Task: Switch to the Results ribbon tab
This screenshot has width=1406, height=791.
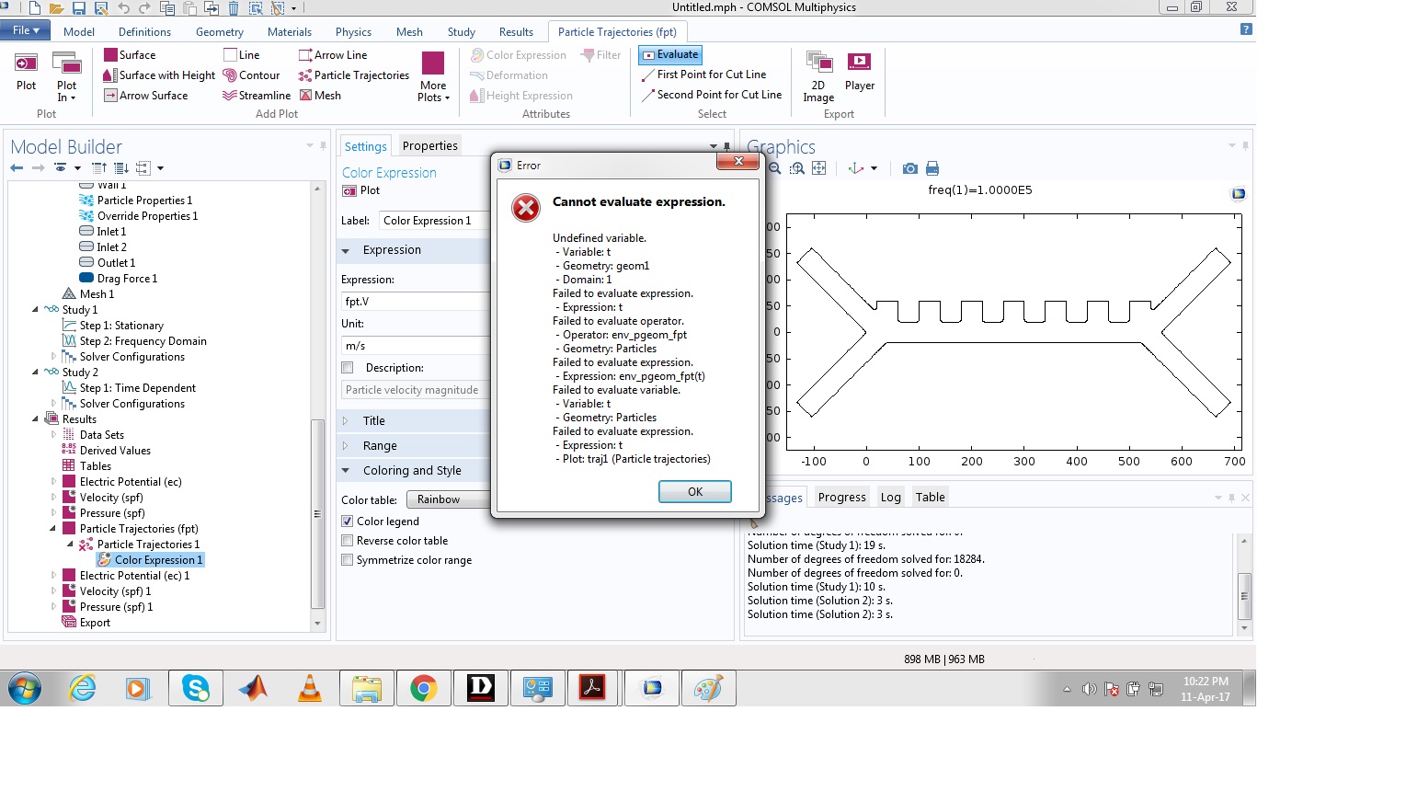Action: click(516, 32)
